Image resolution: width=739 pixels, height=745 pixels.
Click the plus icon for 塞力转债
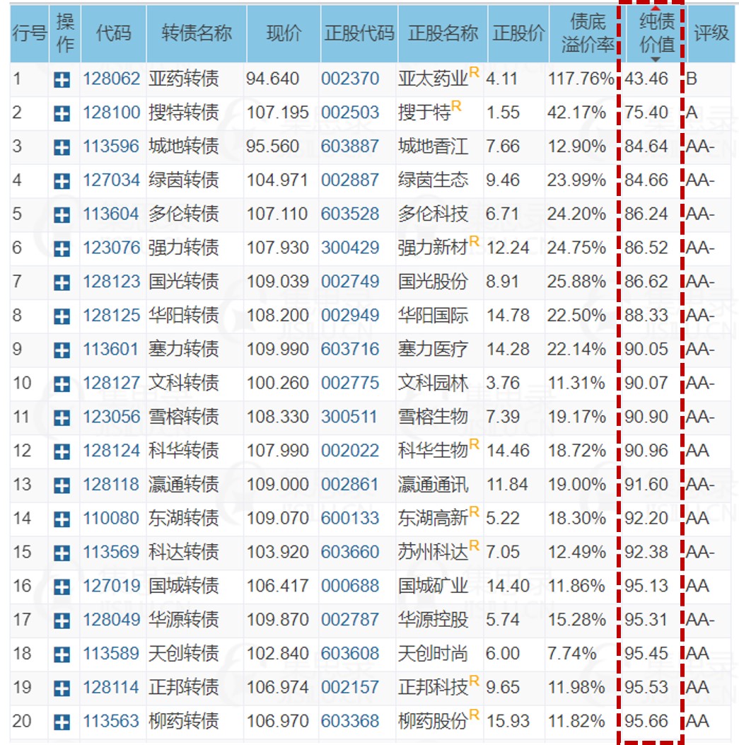point(62,350)
